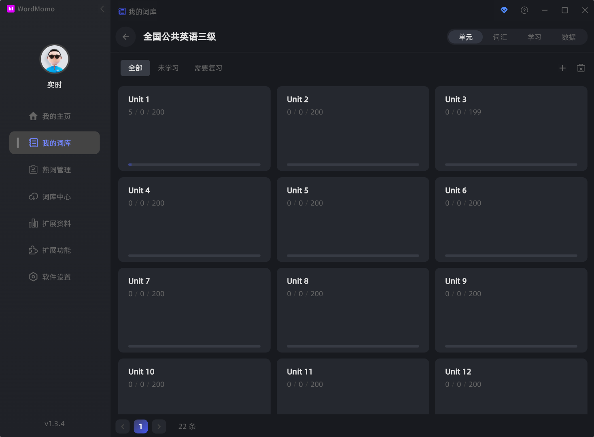Click the 实时 username label

pos(55,85)
